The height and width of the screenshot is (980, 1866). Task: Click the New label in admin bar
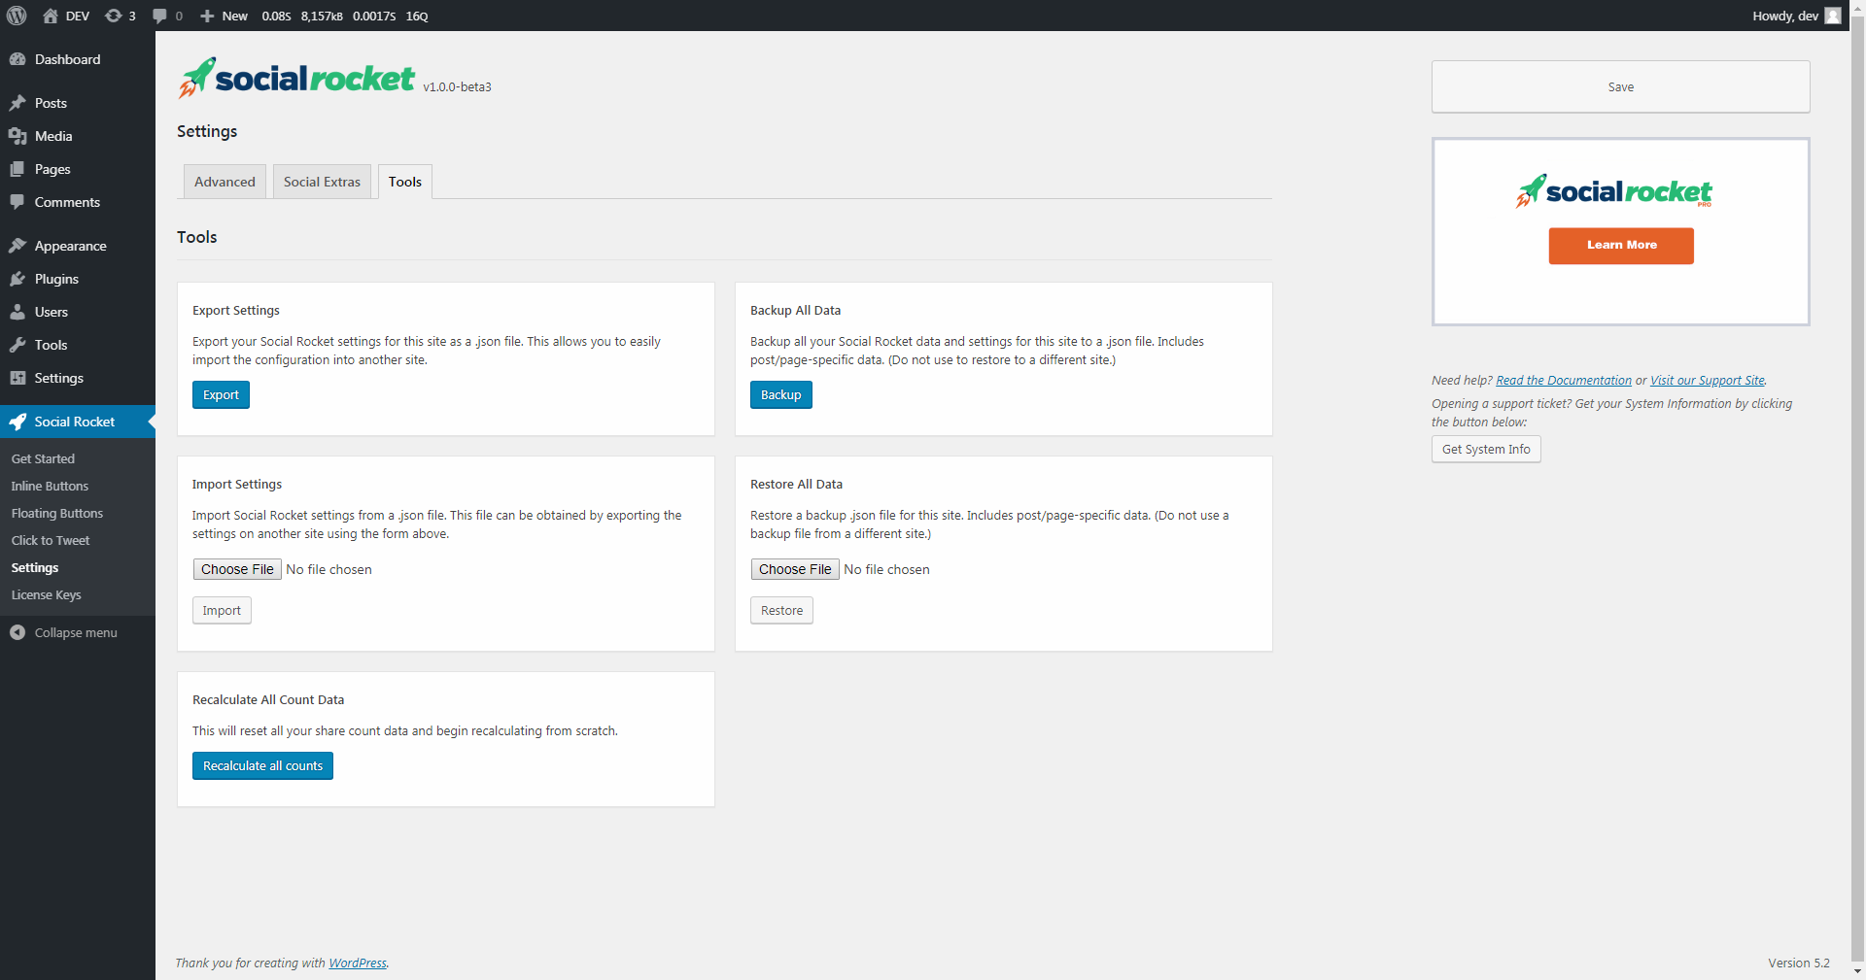(234, 16)
